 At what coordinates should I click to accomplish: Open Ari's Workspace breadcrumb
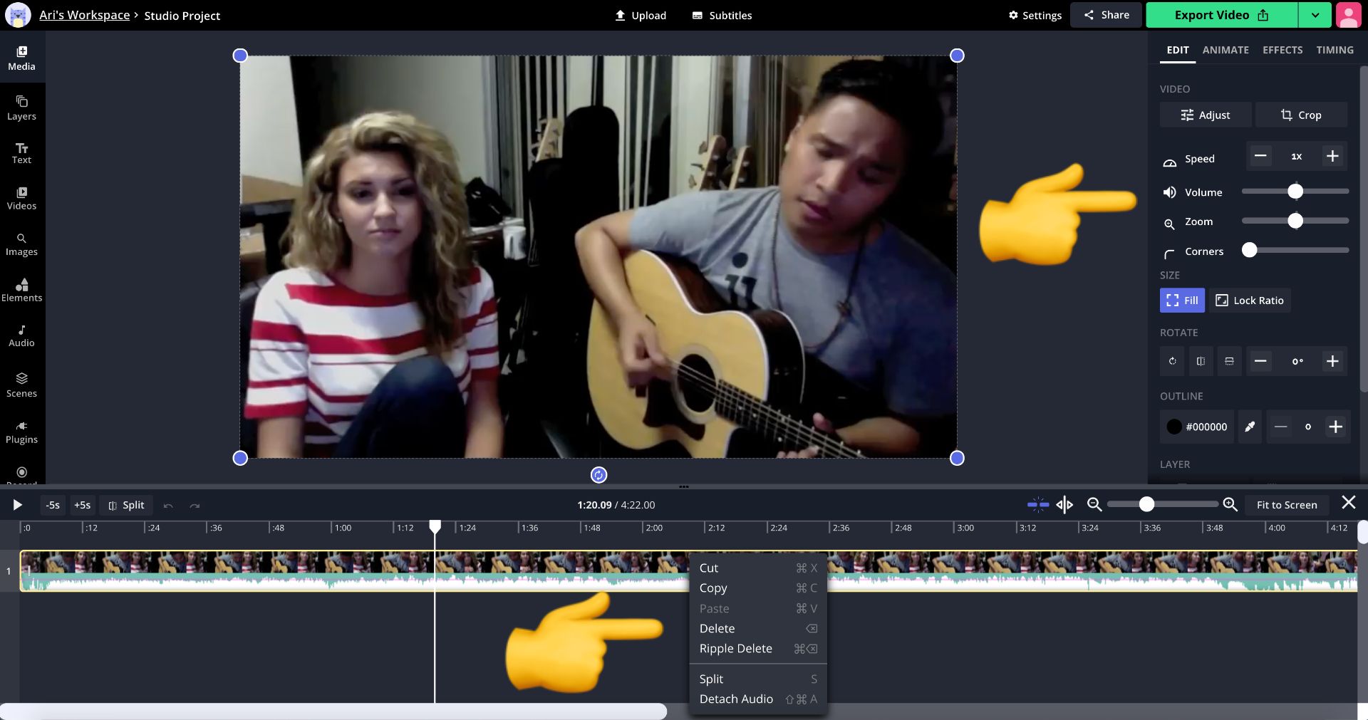[x=84, y=15]
